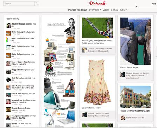
Task: Click Civil Barbarian's avatar icon
Action: click(8, 79)
